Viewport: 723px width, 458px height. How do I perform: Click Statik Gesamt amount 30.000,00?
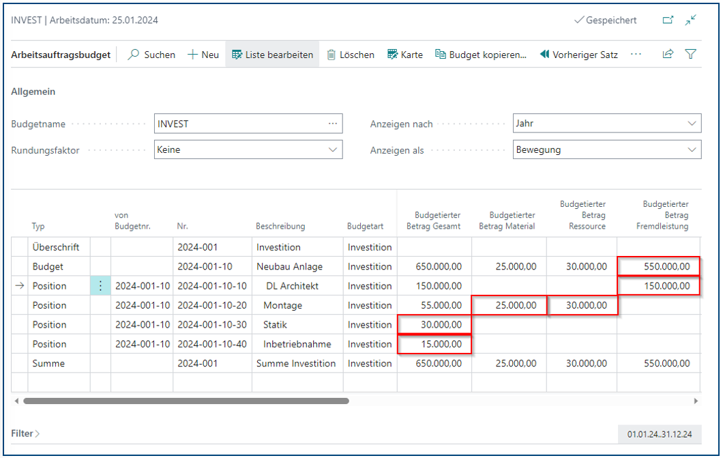[x=434, y=325]
